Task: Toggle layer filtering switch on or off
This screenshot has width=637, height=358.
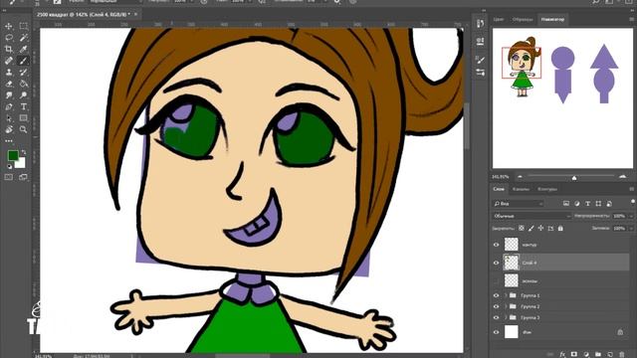Action: point(633,202)
